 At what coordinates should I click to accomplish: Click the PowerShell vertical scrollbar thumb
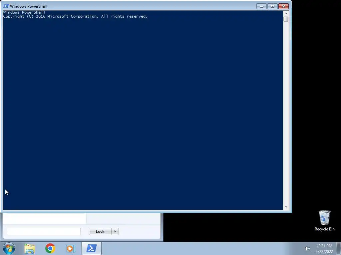pos(286,19)
